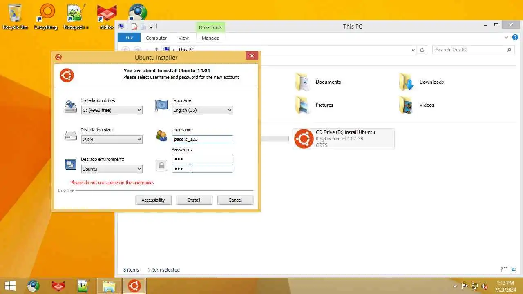Click the Username input field

pyautogui.click(x=202, y=139)
